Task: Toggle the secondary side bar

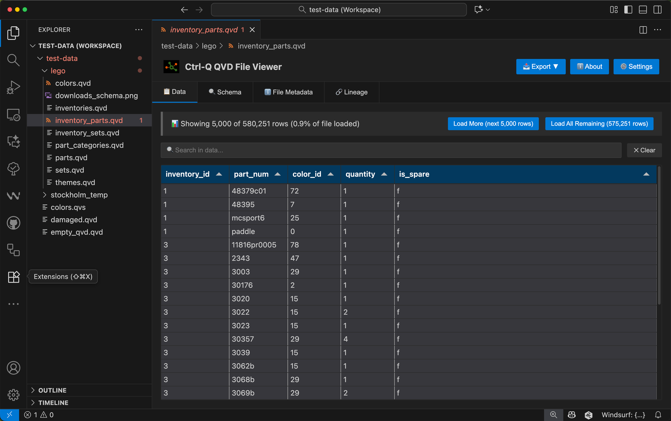Action: pyautogui.click(x=658, y=10)
